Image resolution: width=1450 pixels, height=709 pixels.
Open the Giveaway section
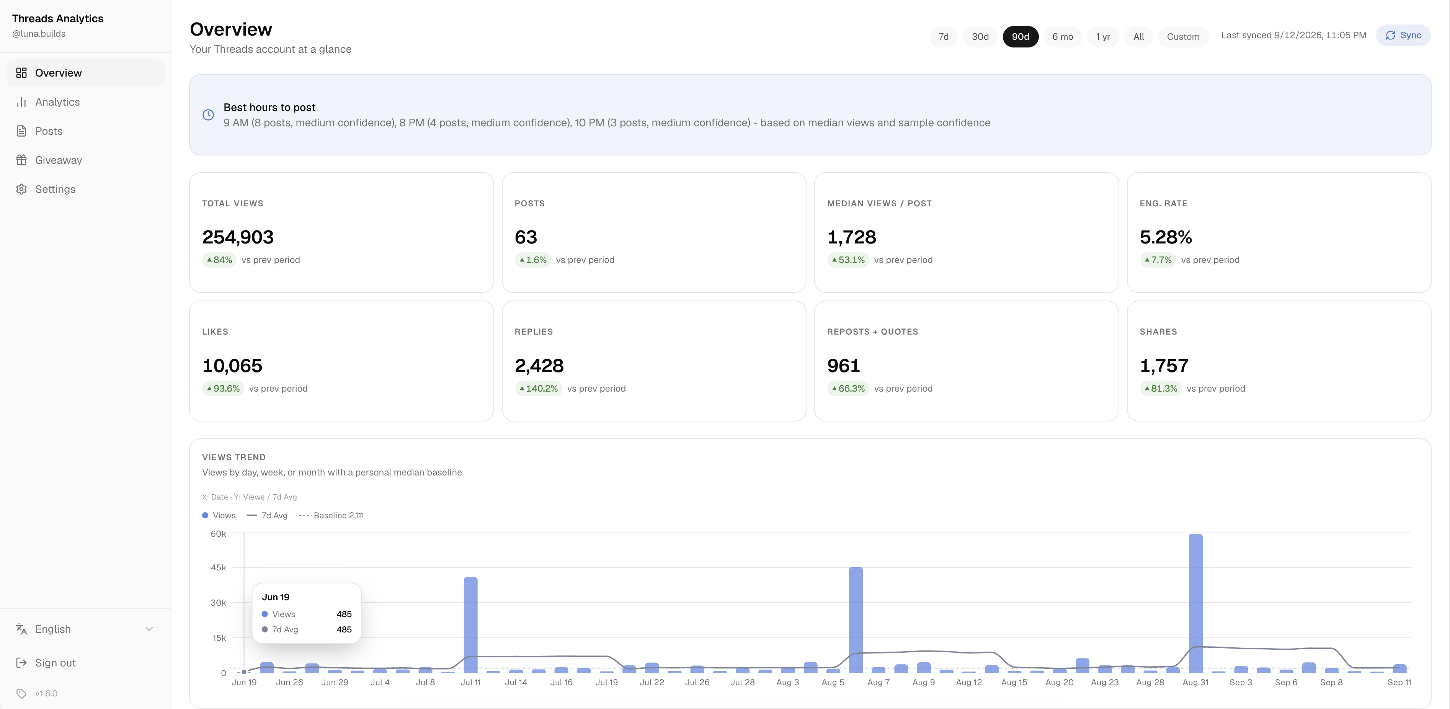coord(86,160)
